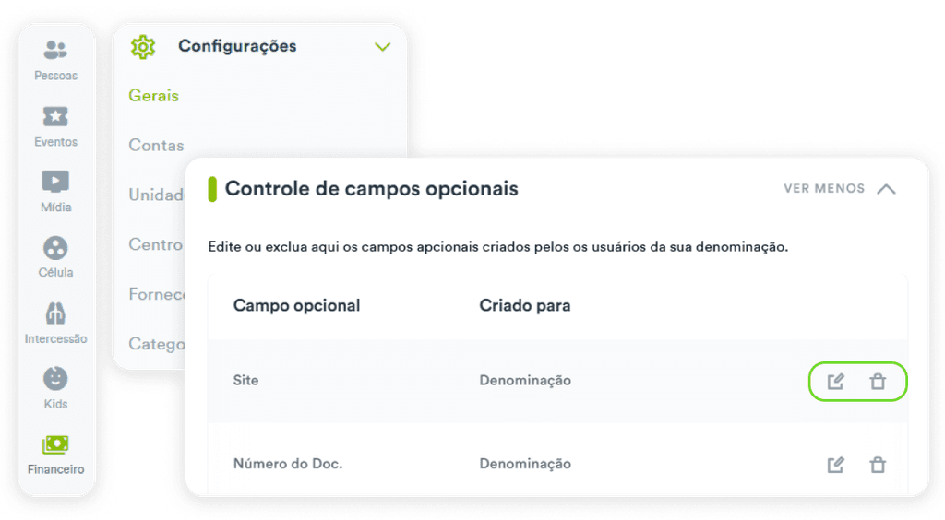Collapse the Configurações menu chevron

tap(382, 47)
